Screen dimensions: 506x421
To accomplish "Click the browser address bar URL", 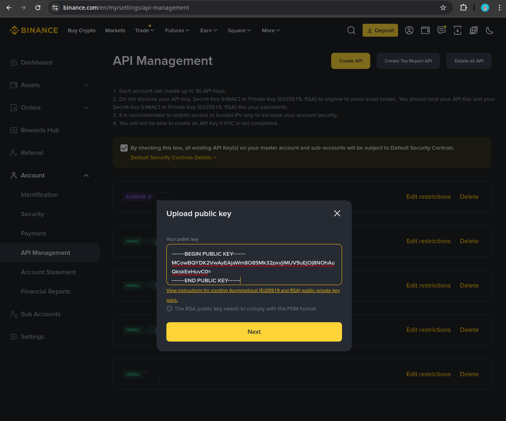I will 126,8.
